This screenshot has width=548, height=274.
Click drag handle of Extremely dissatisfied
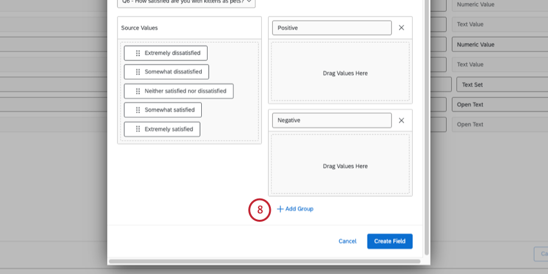(138, 53)
